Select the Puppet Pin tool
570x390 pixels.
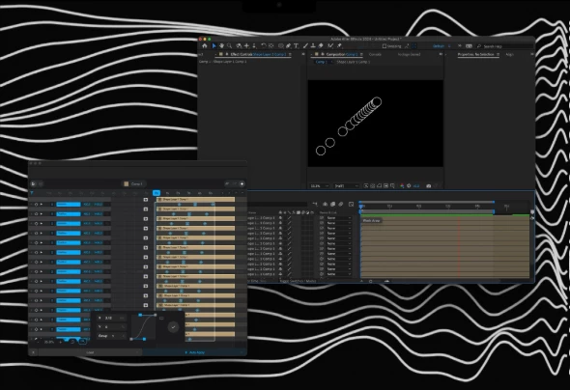pyautogui.click(x=339, y=46)
